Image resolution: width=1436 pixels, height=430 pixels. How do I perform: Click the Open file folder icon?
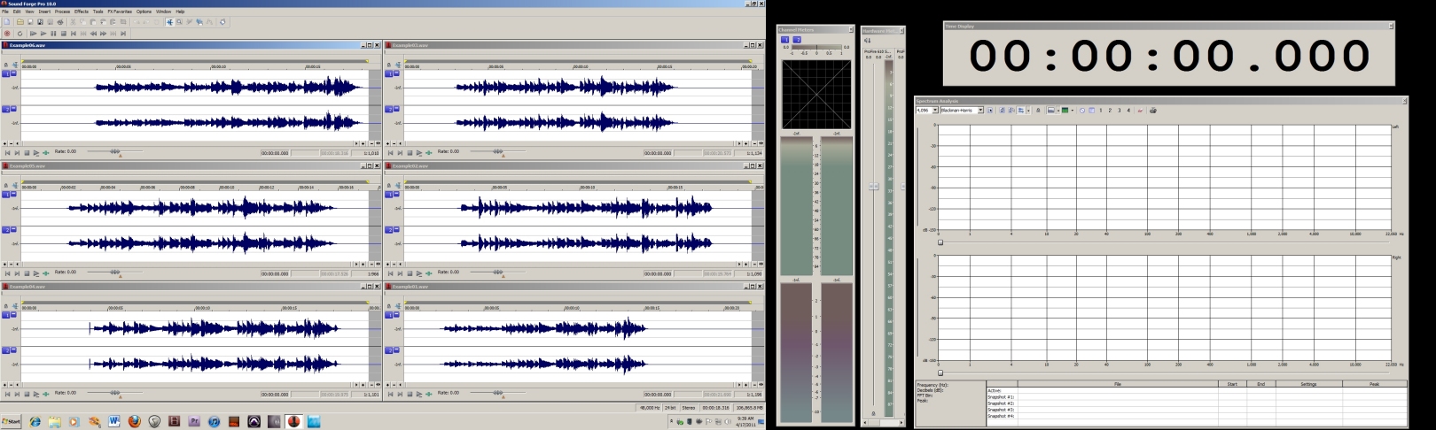click(x=20, y=22)
